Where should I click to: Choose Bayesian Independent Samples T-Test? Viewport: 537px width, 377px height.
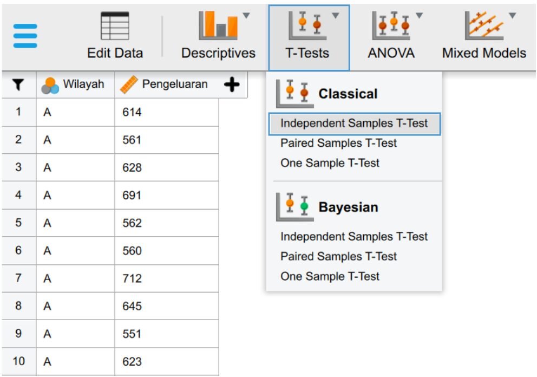click(354, 237)
